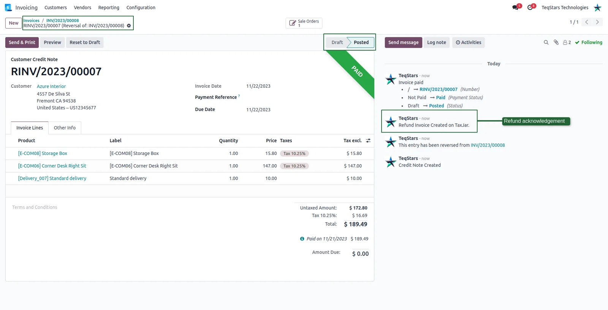
Task: Click the Preview button
Action: pyautogui.click(x=52, y=43)
